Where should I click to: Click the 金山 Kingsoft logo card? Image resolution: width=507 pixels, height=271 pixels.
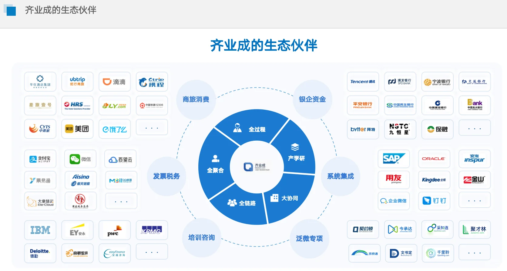click(475, 180)
